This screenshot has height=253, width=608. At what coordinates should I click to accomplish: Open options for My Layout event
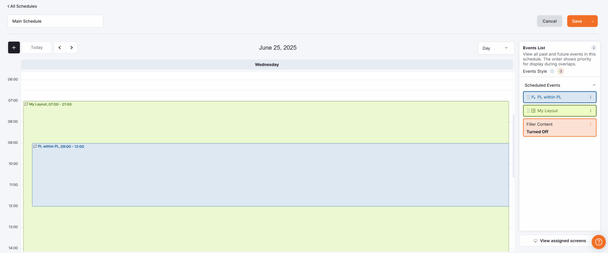coord(591,111)
